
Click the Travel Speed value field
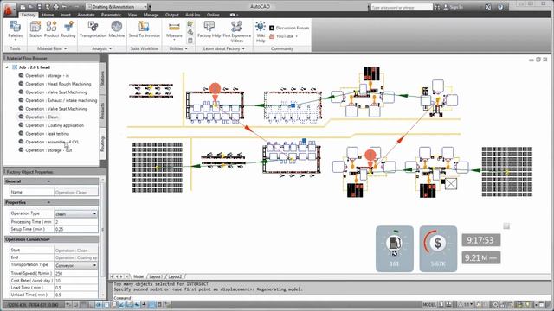click(x=76, y=273)
